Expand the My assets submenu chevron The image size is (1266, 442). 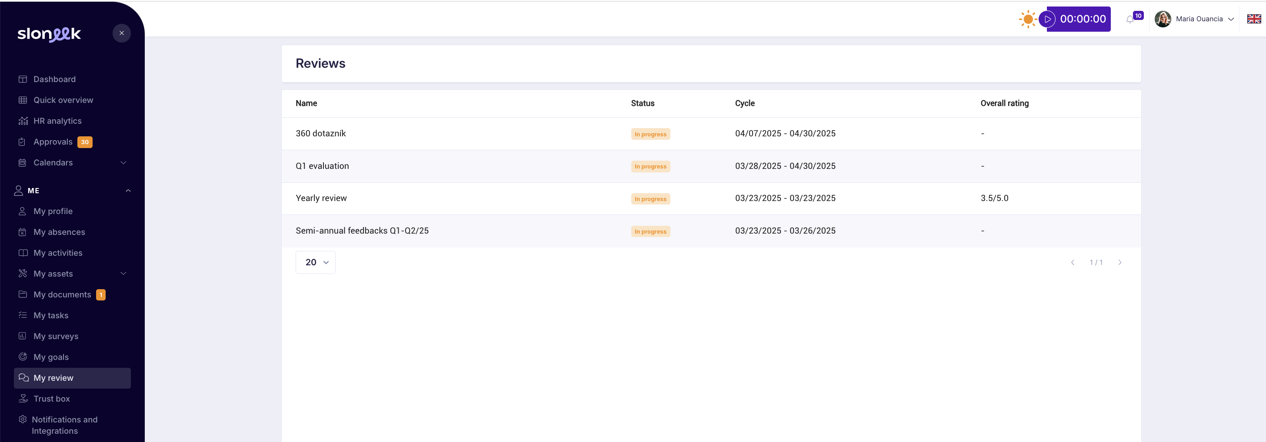pos(123,274)
